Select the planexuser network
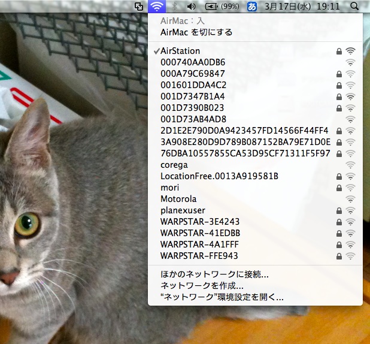 pos(183,210)
